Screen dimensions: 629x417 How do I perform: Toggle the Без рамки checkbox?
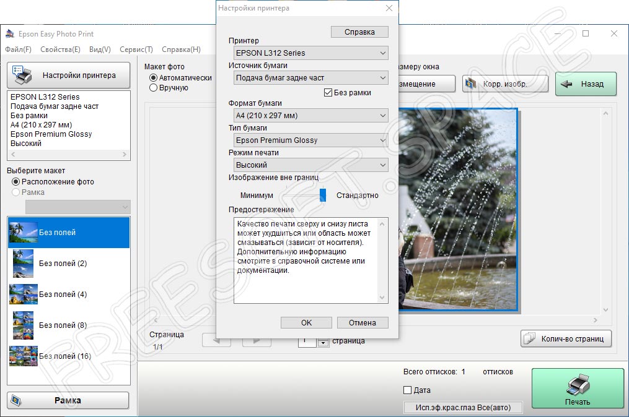[328, 93]
